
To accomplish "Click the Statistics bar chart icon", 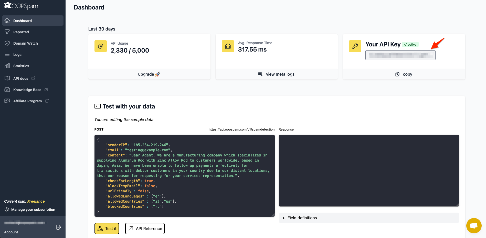I will click(x=7, y=66).
